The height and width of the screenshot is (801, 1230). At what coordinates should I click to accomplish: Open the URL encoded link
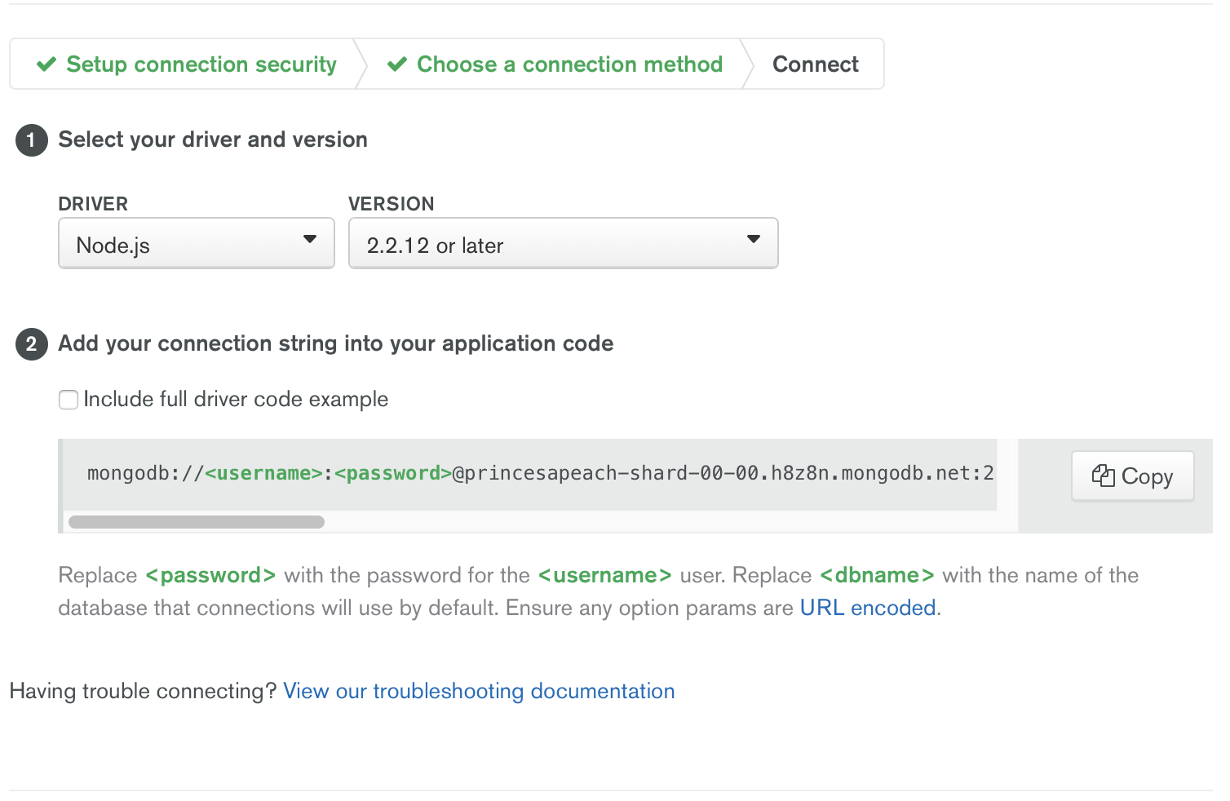(867, 608)
